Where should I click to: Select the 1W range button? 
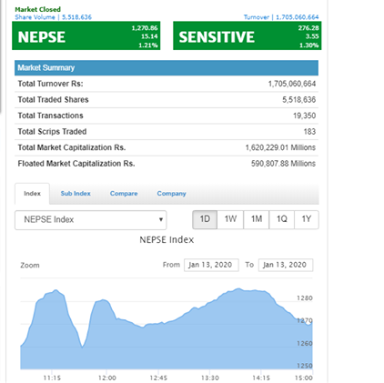coord(230,219)
